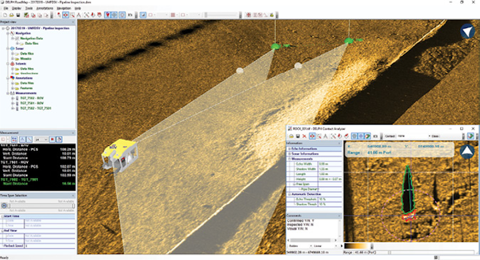Click the Save disk icon in main toolbar
Image resolution: width=480 pixels, height=260 pixels.
tap(18, 15)
